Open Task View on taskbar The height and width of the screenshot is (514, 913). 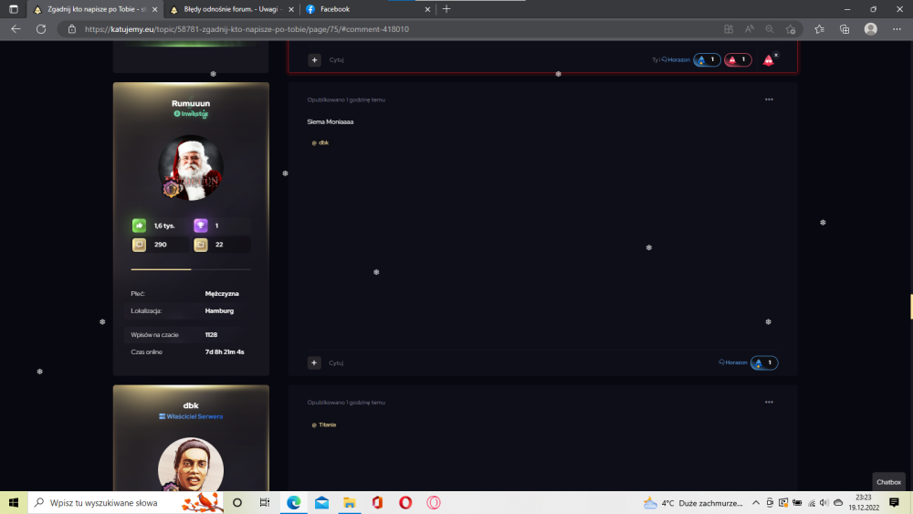265,502
